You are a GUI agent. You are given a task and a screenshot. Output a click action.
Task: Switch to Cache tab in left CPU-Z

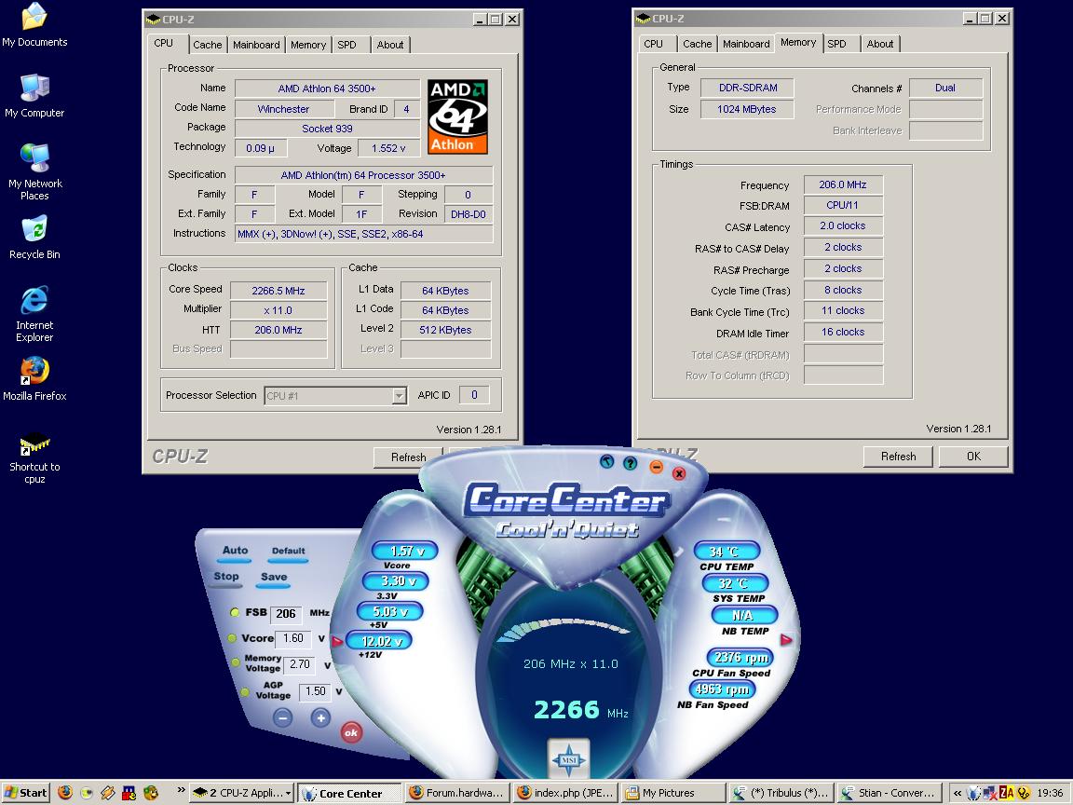[208, 45]
